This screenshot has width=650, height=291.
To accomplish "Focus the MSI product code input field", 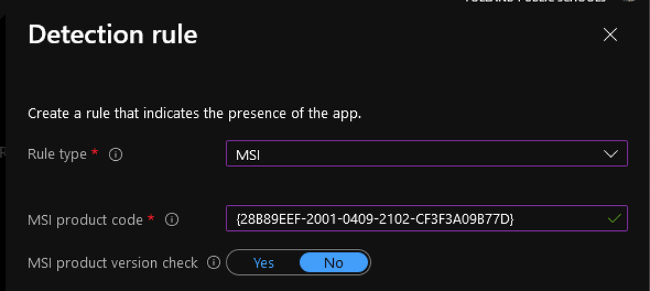I will pyautogui.click(x=427, y=218).
